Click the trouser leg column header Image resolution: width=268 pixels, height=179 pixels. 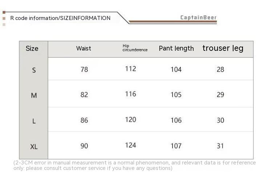(x=223, y=48)
